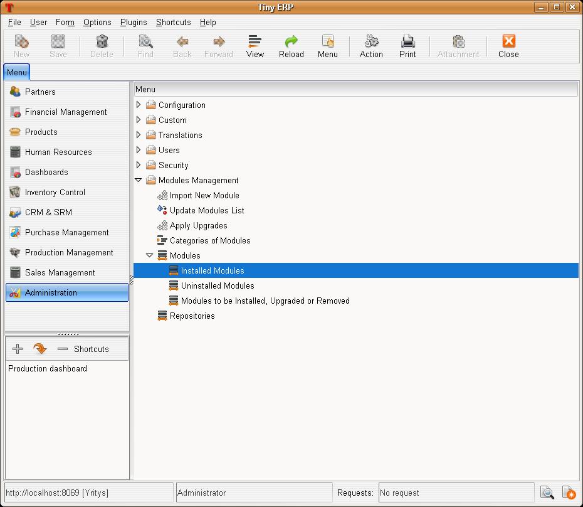Select Import New Module
The width and height of the screenshot is (583, 507).
(204, 195)
